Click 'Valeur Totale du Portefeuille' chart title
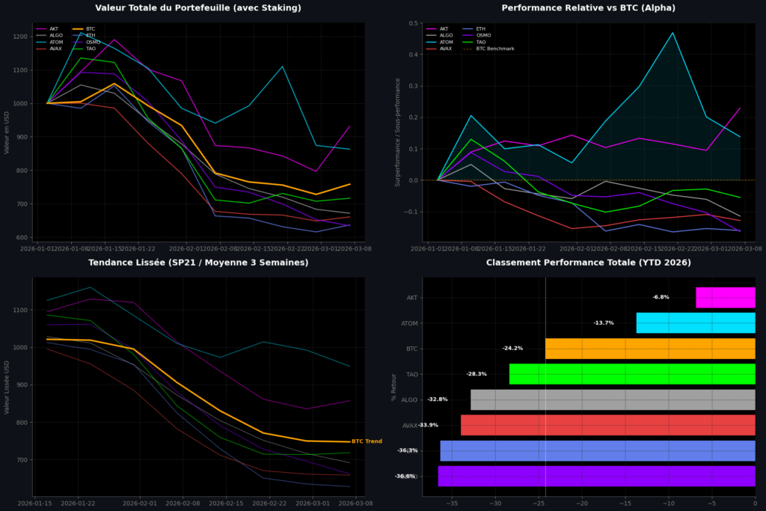This screenshot has height=511, width=766. click(x=197, y=8)
